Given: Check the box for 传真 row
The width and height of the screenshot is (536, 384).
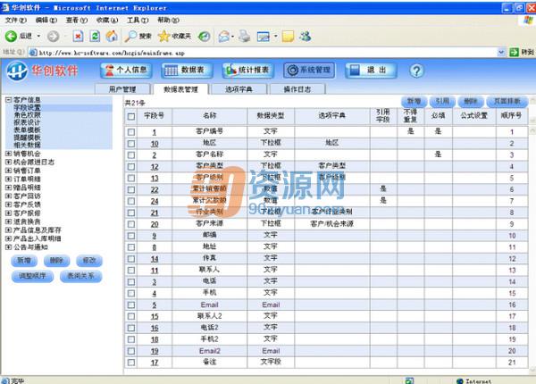Looking at the screenshot, I should pos(131,259).
